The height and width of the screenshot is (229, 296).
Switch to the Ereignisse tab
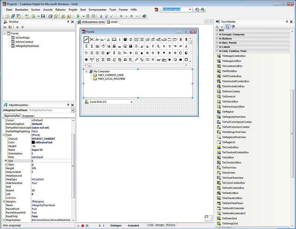(29, 116)
